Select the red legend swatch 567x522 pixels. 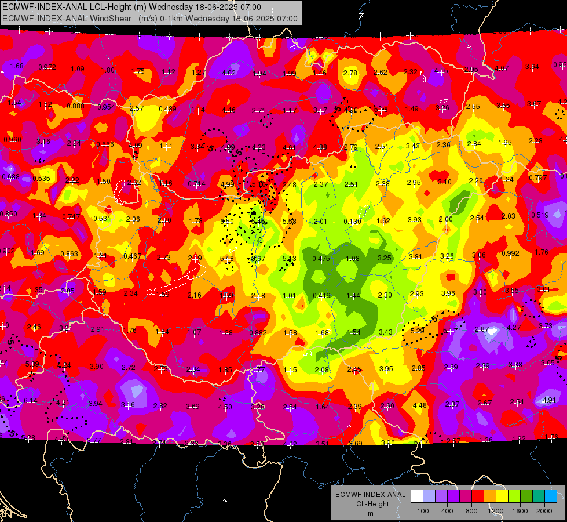tap(478, 496)
